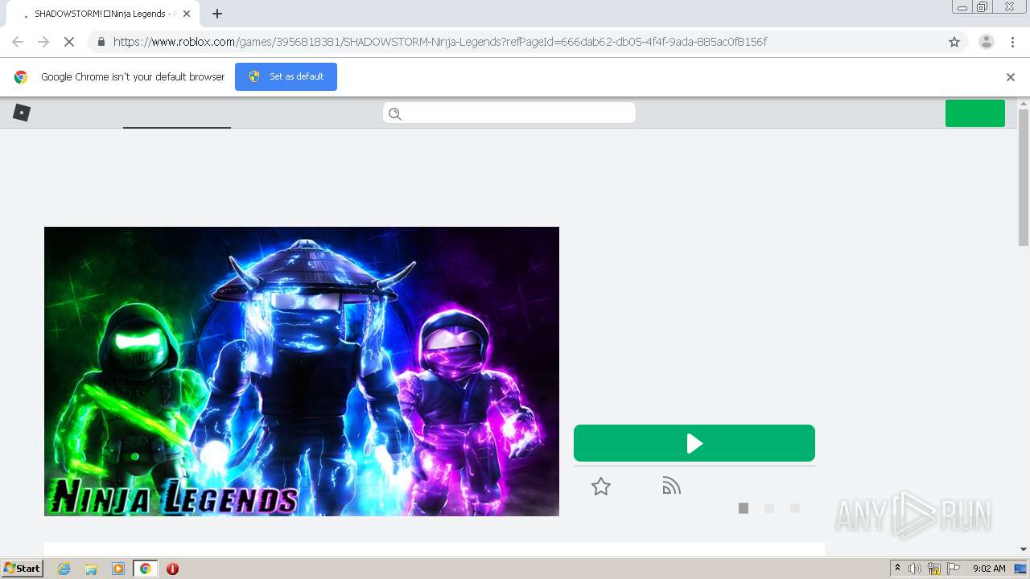Open the Roblox home logo
This screenshot has height=579, width=1030.
[x=22, y=113]
